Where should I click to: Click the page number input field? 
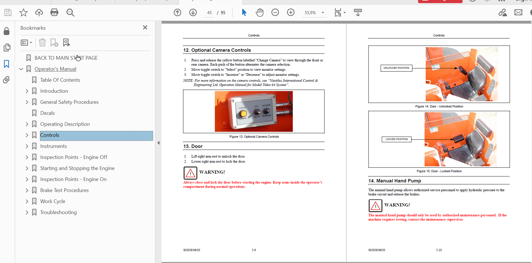coord(209,13)
